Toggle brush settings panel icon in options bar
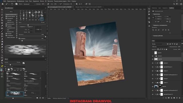Screen dimensions: 183x103 point(17,4)
